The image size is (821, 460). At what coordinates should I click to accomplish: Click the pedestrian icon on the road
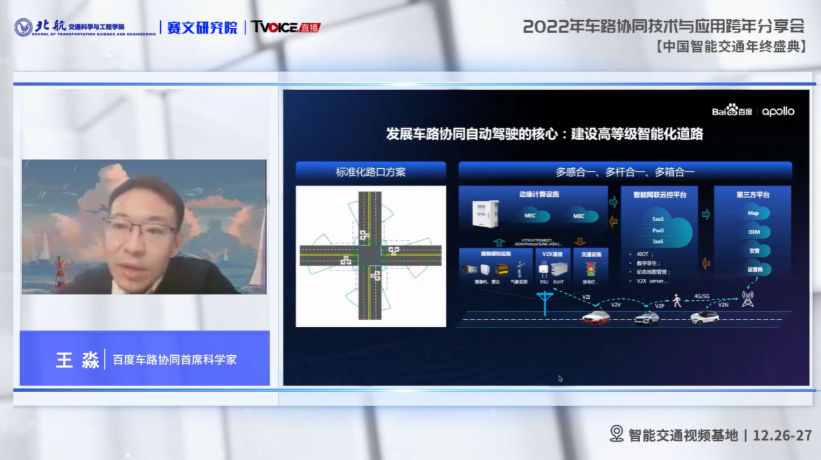(677, 301)
